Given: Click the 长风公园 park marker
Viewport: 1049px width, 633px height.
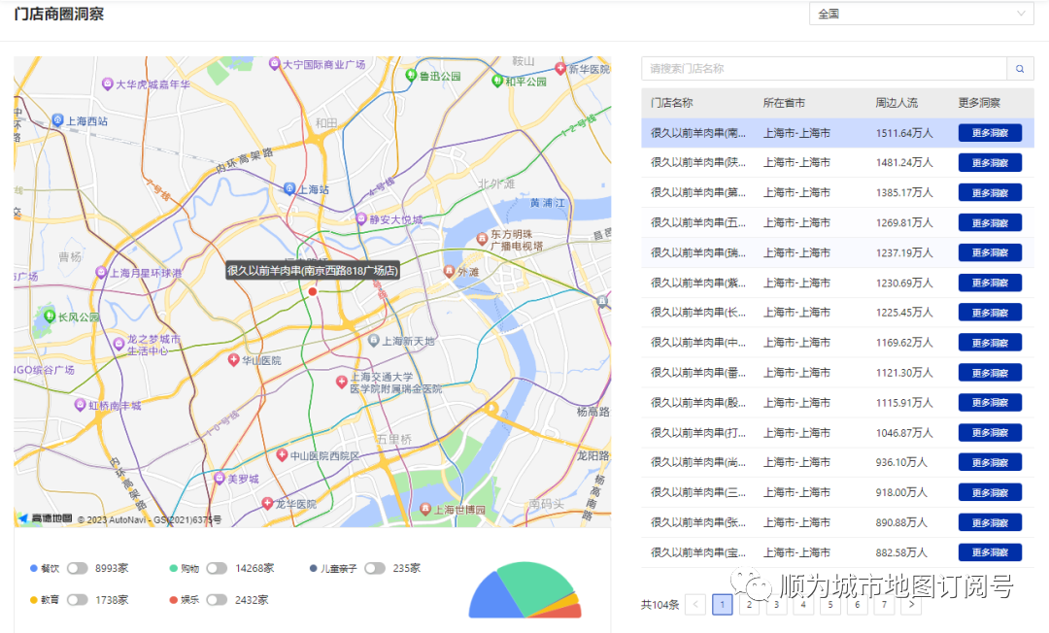Looking at the screenshot, I should (x=50, y=316).
